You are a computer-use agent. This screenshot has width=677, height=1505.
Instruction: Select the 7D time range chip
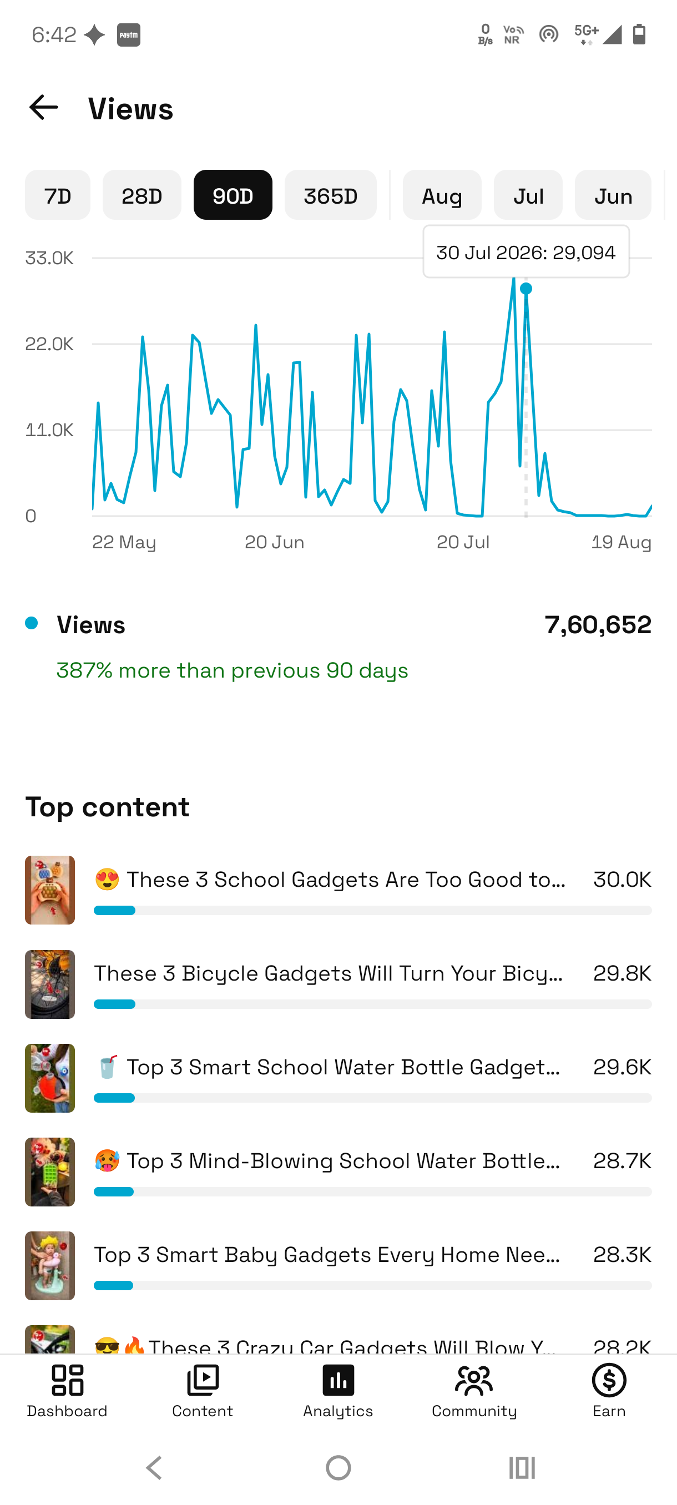pos(58,195)
